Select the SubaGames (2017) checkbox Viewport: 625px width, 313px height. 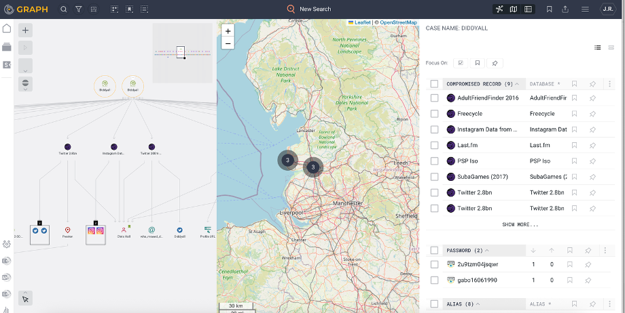[435, 177]
